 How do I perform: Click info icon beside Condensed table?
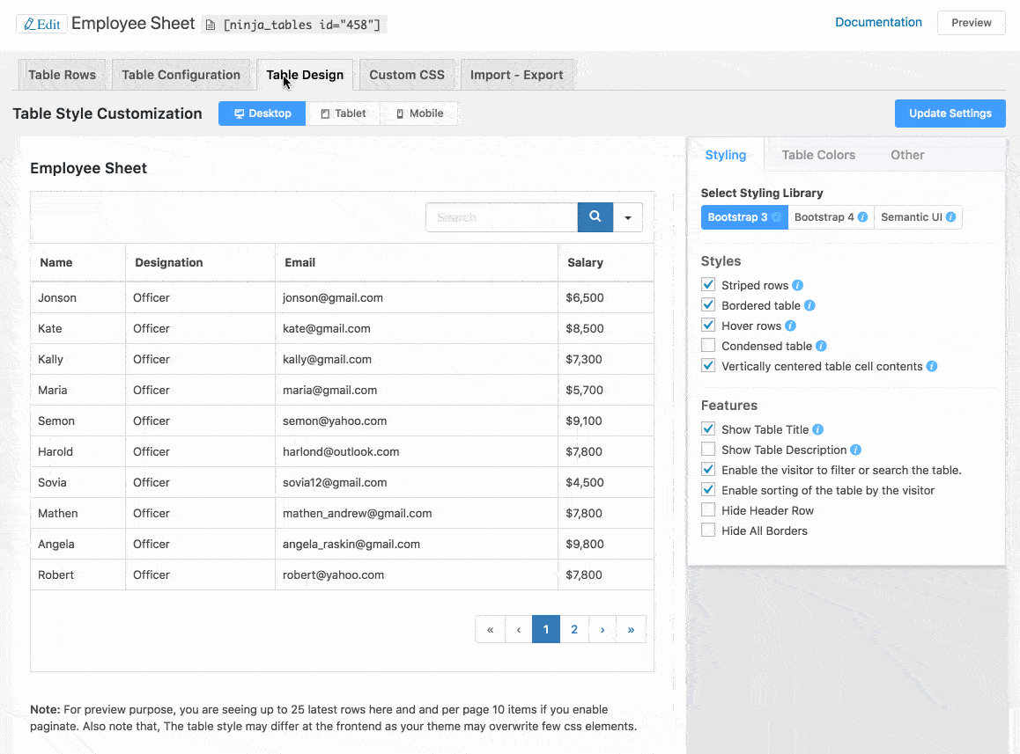(x=821, y=346)
